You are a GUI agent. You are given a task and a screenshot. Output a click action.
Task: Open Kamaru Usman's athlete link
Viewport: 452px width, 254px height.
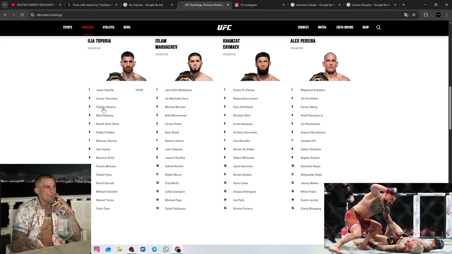point(174,141)
